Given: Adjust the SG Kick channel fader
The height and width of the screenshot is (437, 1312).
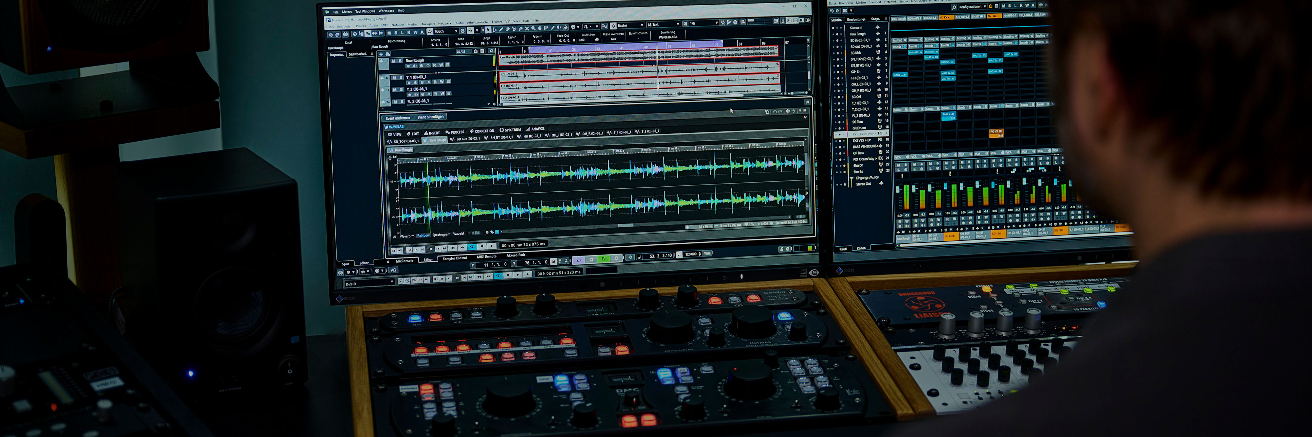Looking at the screenshot, I should click(x=946, y=186).
